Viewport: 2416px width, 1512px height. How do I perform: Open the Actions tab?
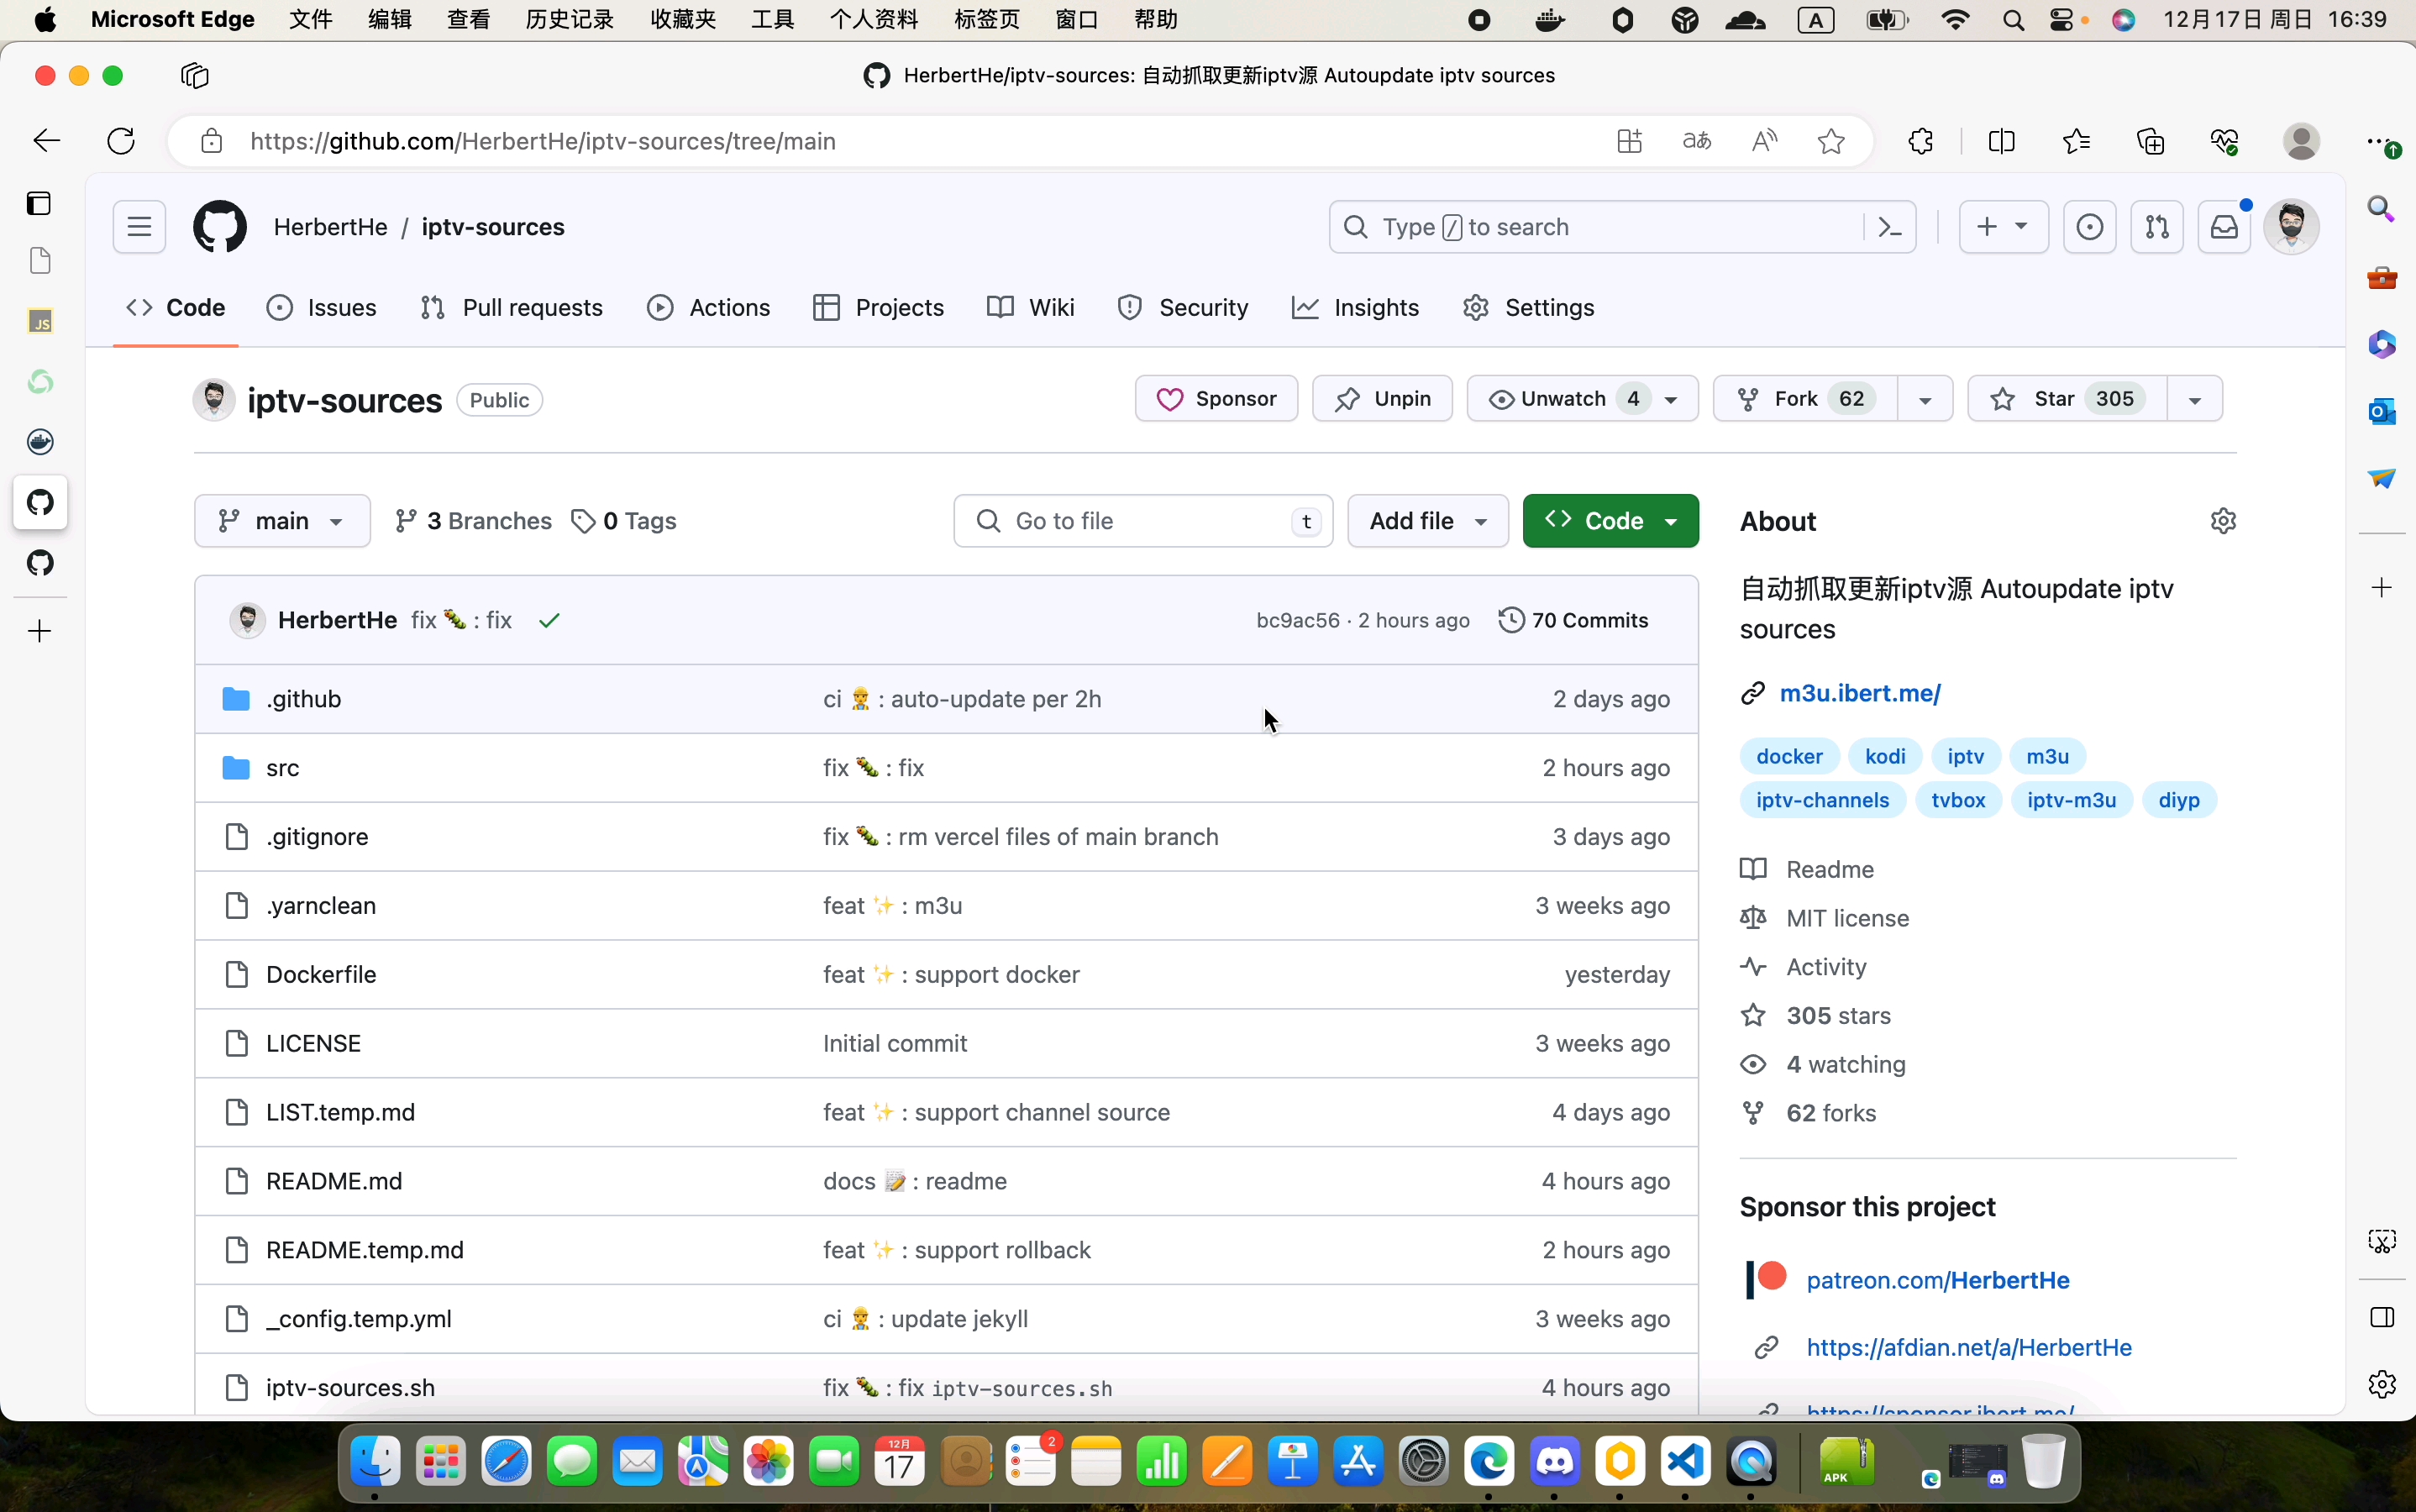(x=709, y=308)
